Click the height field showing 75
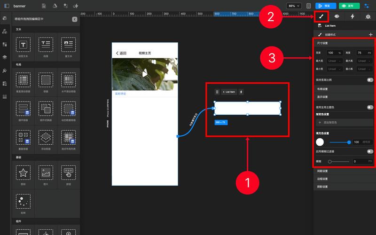The image size is (376, 235). coord(364,53)
